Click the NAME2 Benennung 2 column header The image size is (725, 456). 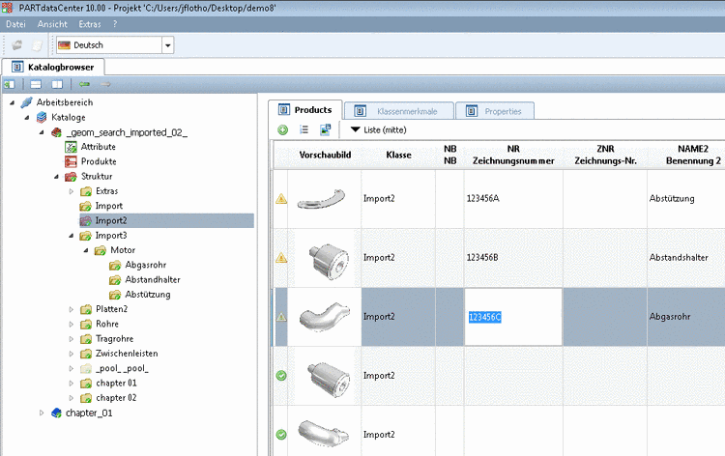[x=686, y=155]
